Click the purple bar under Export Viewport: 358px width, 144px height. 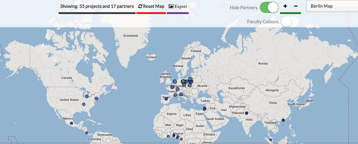pos(177,13)
